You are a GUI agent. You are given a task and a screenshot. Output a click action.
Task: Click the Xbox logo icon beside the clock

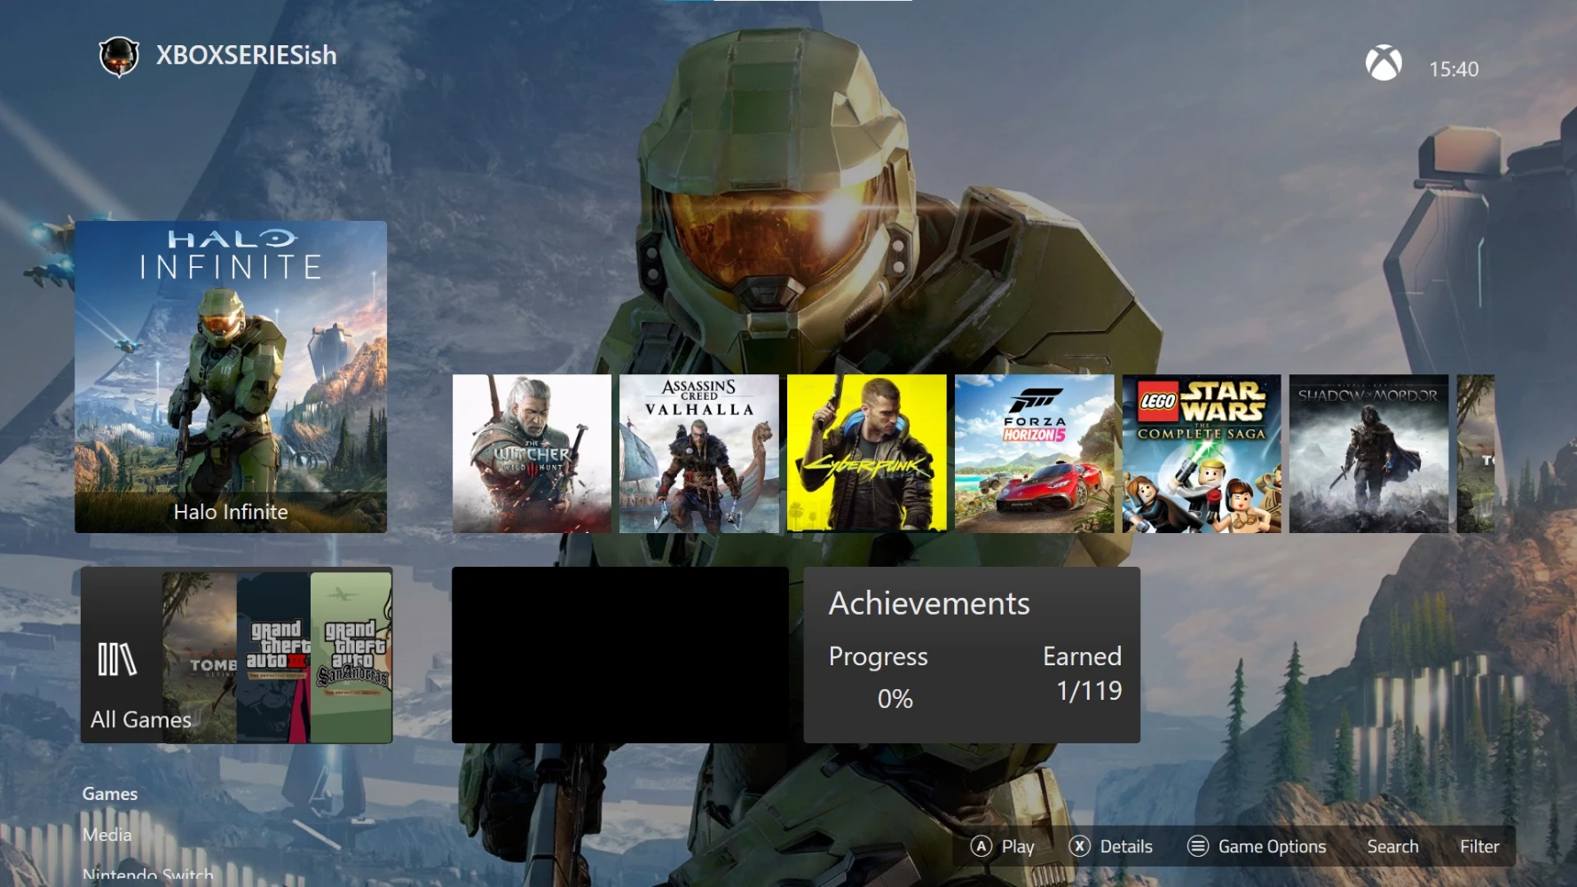point(1383,63)
